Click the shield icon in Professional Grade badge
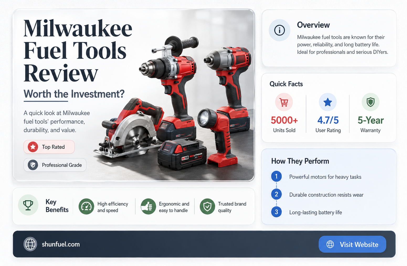407x266 pixels. pos(33,165)
